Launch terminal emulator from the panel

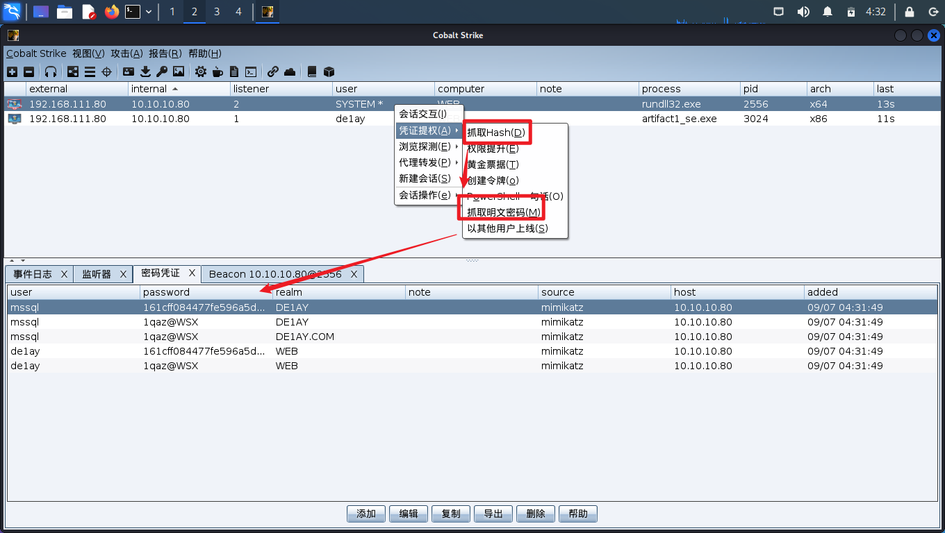[133, 12]
